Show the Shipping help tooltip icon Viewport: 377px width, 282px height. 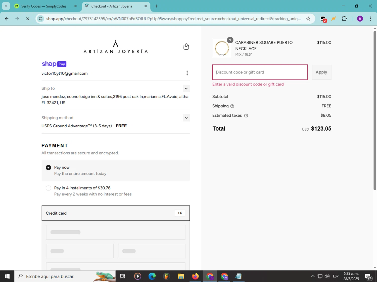(x=232, y=106)
